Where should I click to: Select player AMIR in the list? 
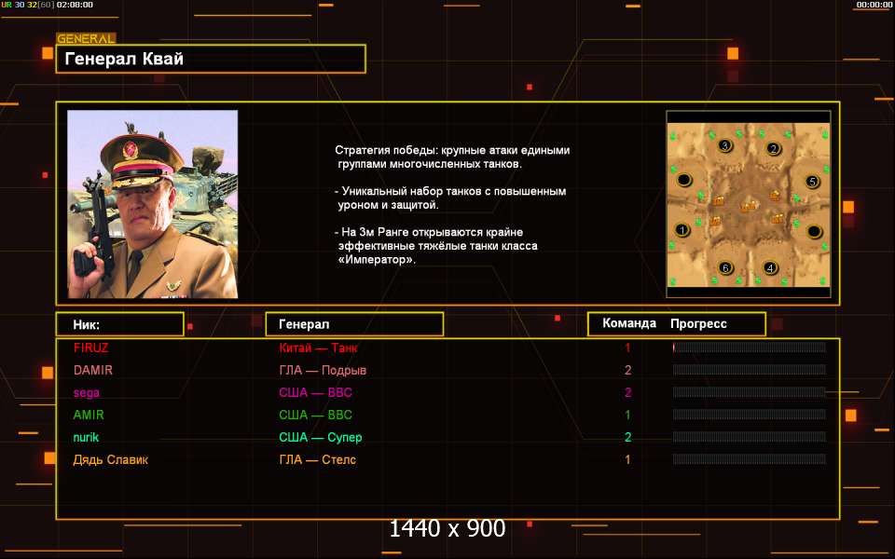point(89,415)
